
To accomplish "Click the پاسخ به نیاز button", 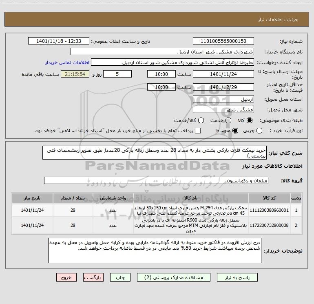I will coord(237,277).
